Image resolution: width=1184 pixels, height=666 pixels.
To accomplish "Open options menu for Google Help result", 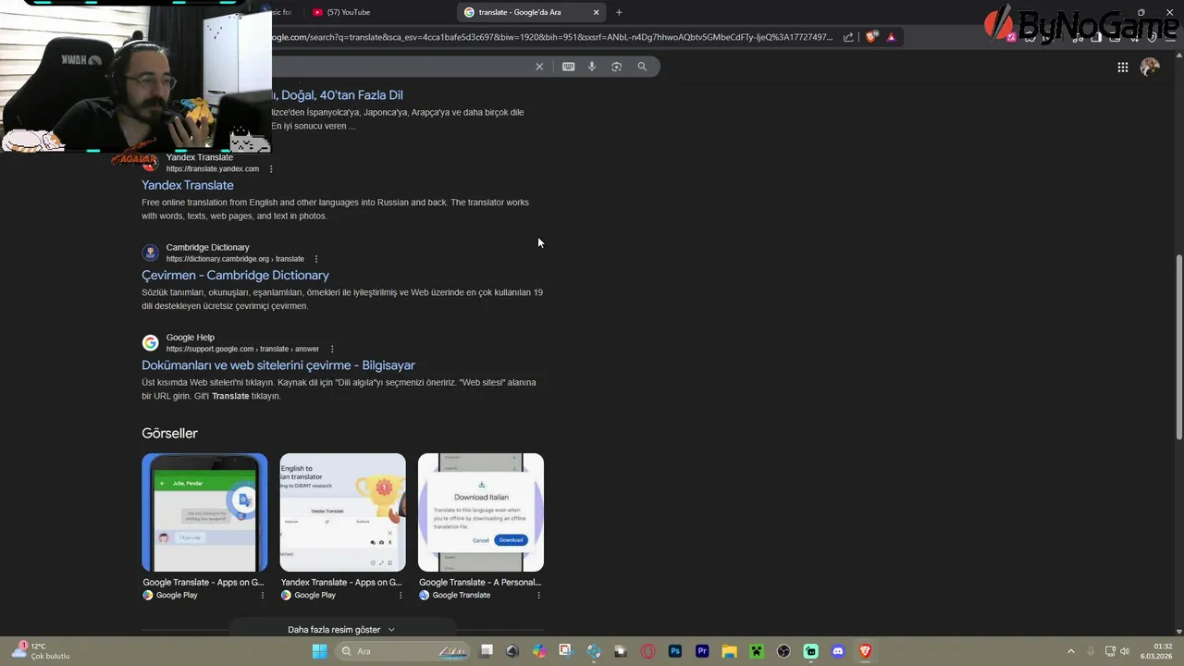I will (x=332, y=349).
